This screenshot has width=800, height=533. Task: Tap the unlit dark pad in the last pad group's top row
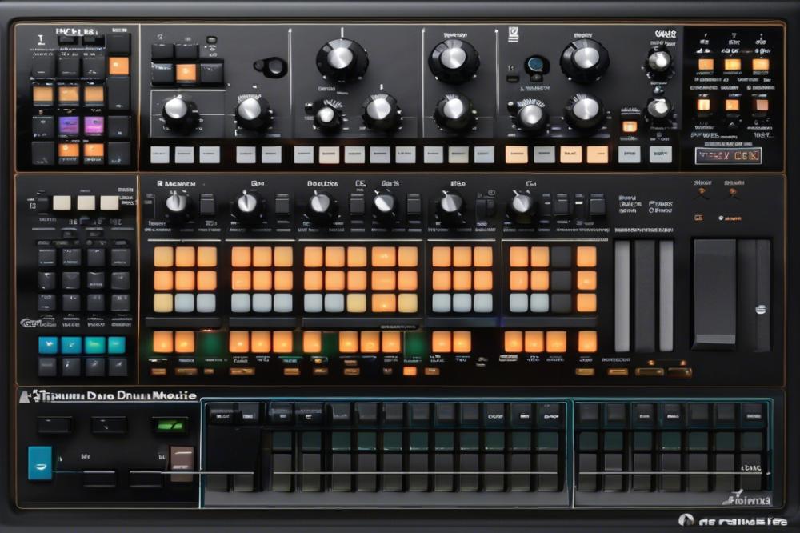pyautogui.click(x=562, y=257)
